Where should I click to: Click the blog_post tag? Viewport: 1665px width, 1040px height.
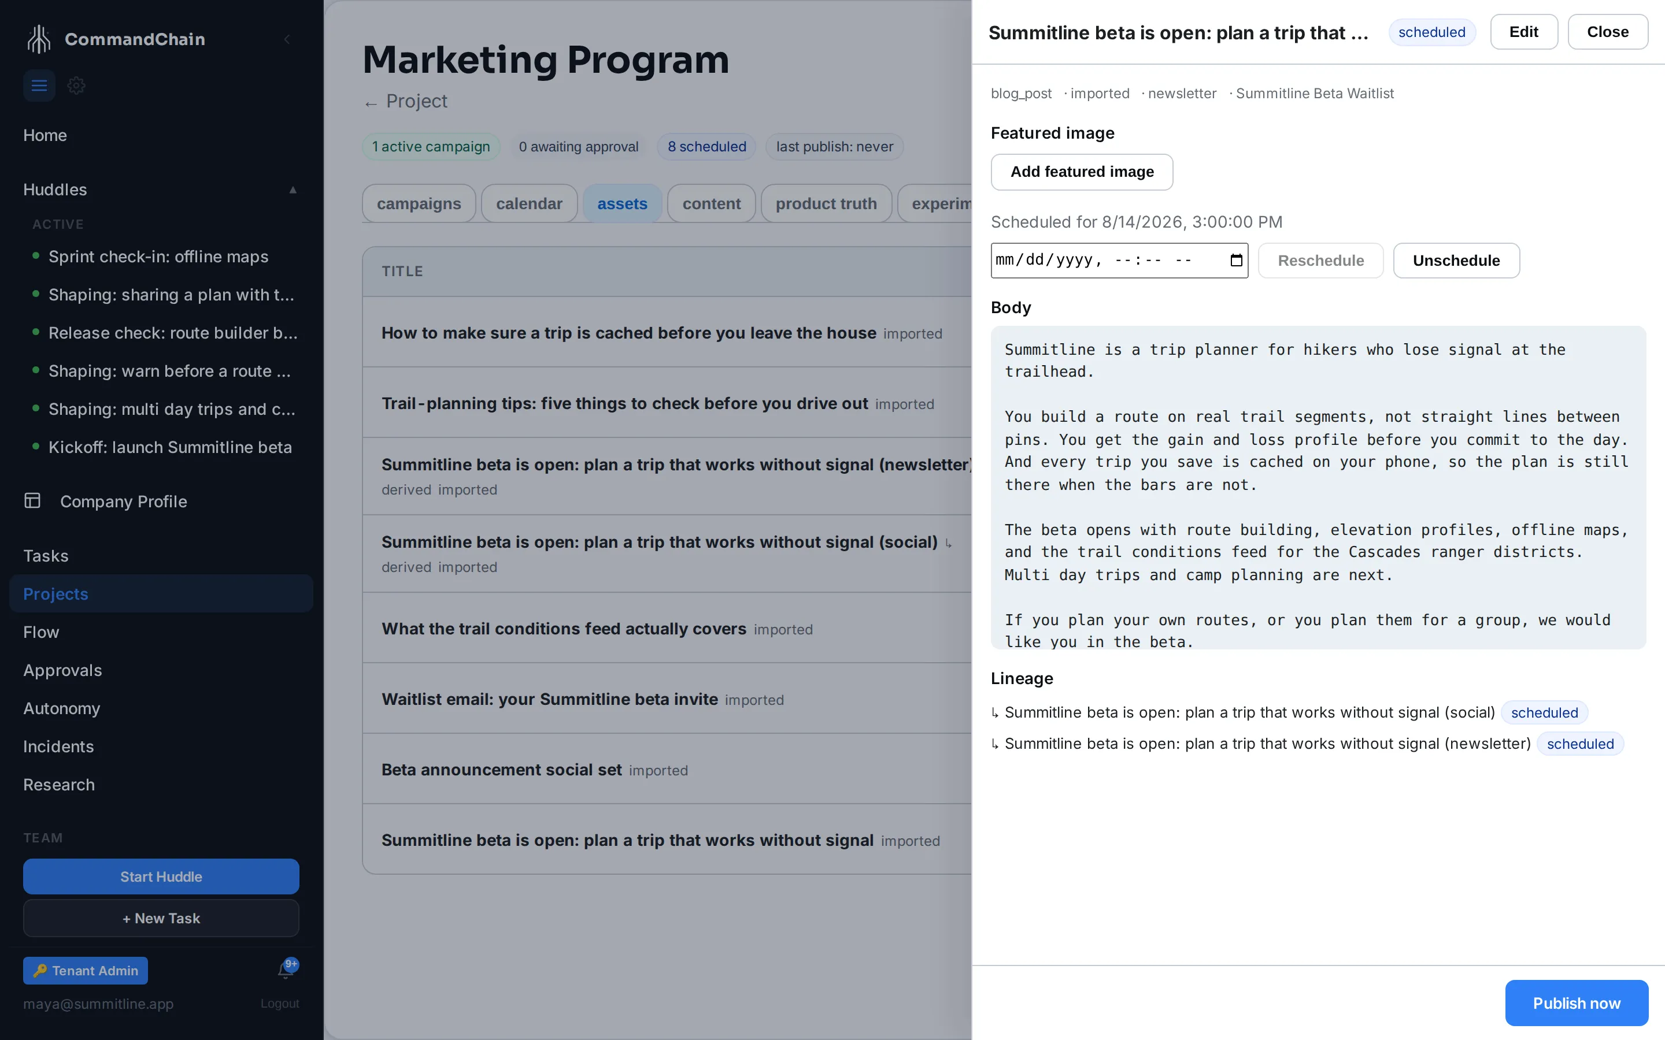pos(1021,94)
